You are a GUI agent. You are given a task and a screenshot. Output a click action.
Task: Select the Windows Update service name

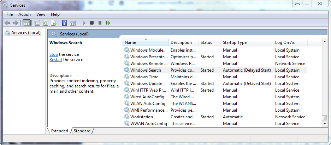(x=146, y=83)
